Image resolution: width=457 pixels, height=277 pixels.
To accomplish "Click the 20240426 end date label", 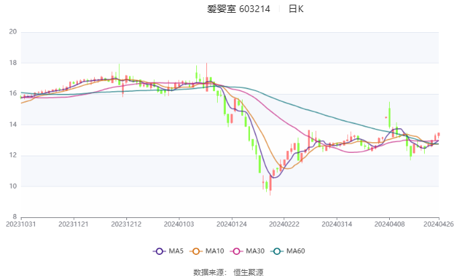I will tap(439, 224).
